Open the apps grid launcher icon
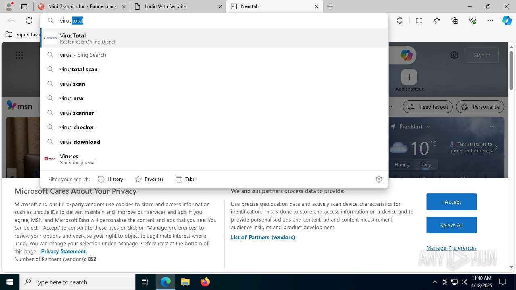The width and height of the screenshot is (516, 290). click(x=19, y=55)
